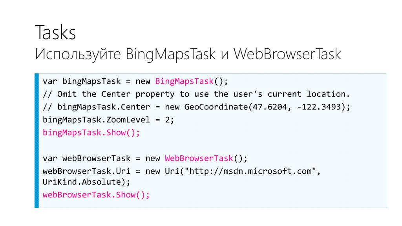402x226 pixels.
Task: Click the line 'var bingMapsTask = new BingMapsTask();'
Action: click(135, 81)
